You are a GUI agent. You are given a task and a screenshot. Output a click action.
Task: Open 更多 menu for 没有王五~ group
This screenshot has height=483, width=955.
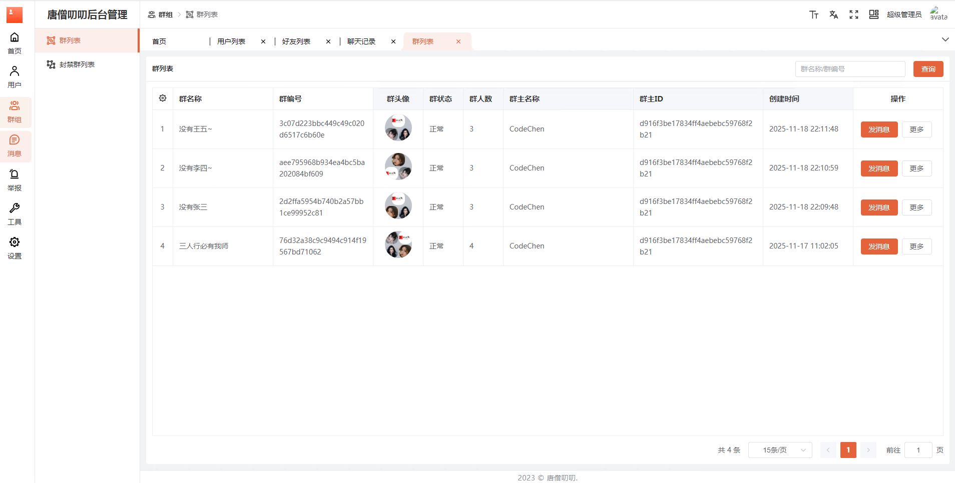tap(916, 129)
